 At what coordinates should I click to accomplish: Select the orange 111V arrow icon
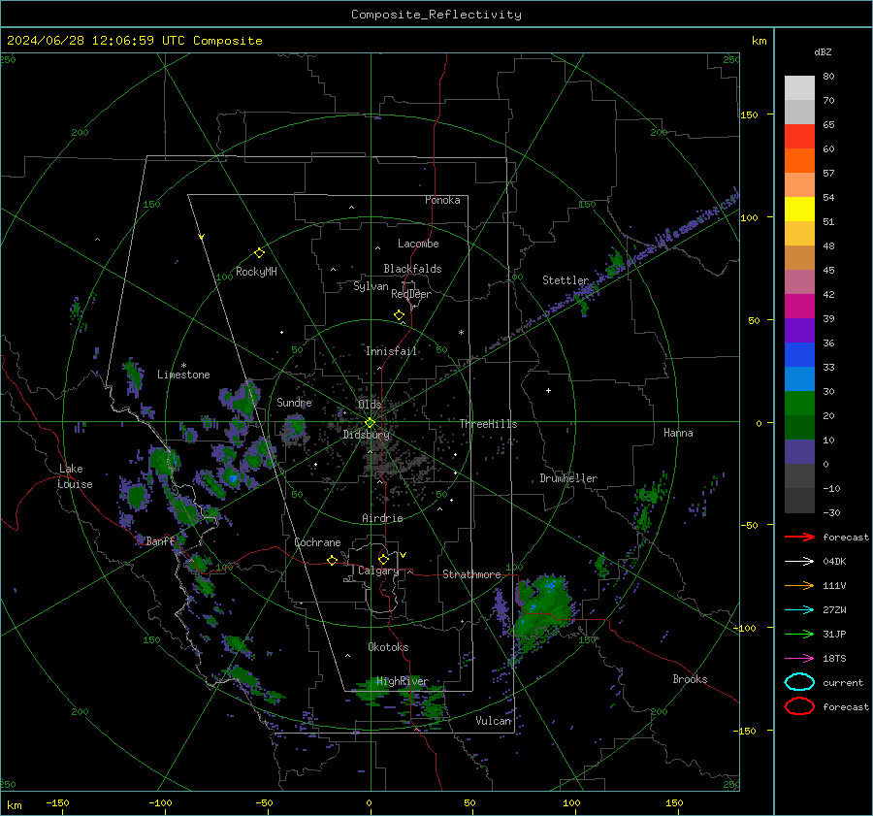point(799,585)
